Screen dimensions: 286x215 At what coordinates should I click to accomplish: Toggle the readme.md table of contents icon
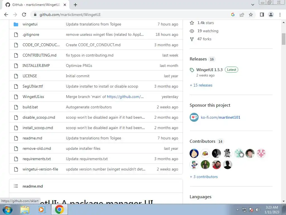(x=16, y=186)
